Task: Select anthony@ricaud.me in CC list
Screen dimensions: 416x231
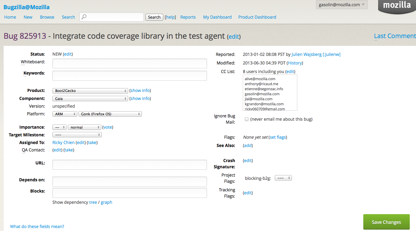Action: point(261,84)
